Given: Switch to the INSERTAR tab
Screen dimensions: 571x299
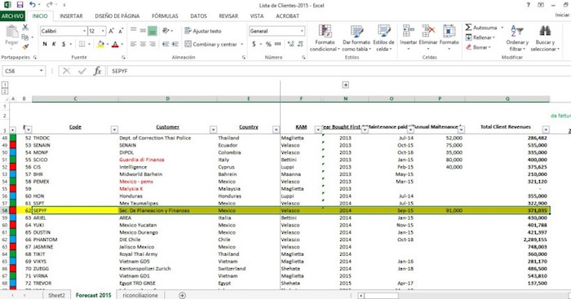Looking at the screenshot, I should pos(71,16).
